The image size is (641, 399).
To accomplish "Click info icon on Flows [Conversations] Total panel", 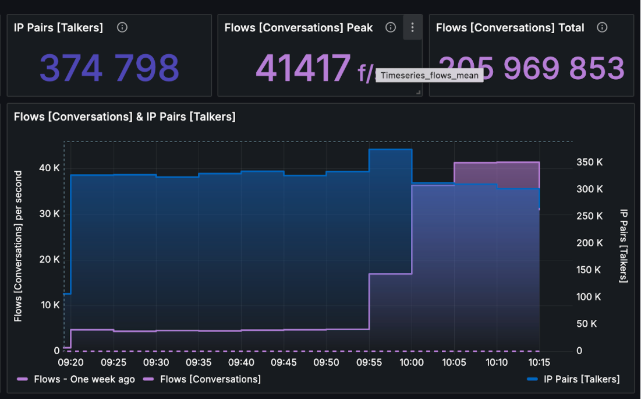I will pyautogui.click(x=603, y=27).
